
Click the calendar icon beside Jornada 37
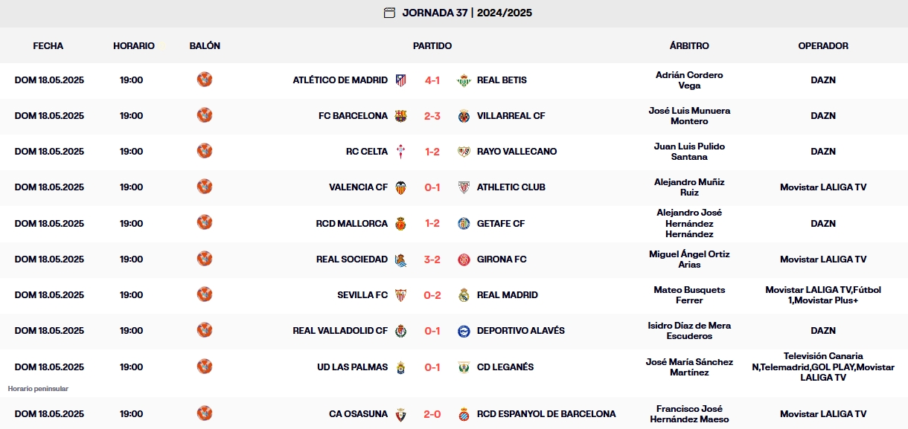388,12
